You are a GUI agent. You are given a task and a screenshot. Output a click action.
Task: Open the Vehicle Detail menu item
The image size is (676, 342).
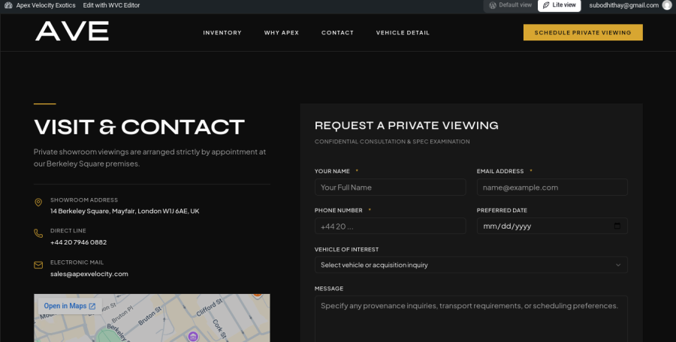(403, 33)
